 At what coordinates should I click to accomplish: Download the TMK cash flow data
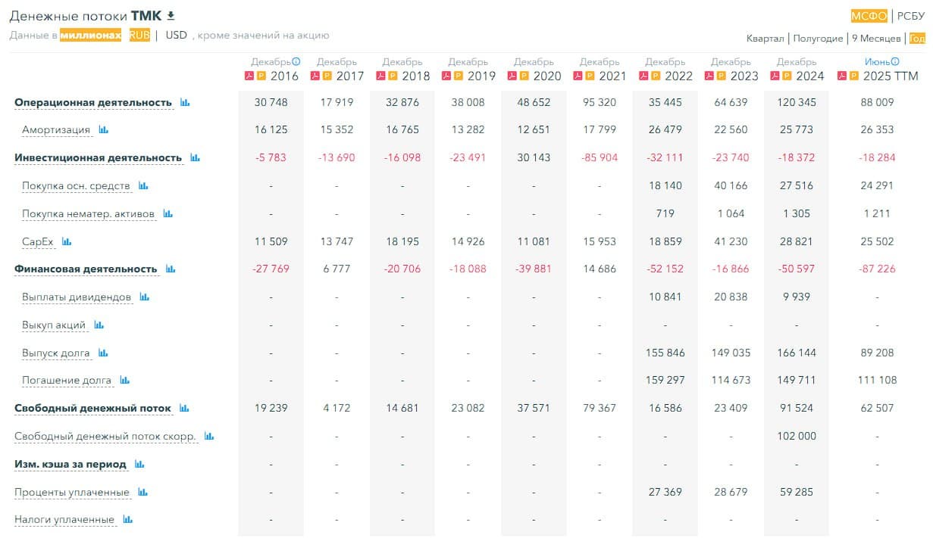click(171, 16)
